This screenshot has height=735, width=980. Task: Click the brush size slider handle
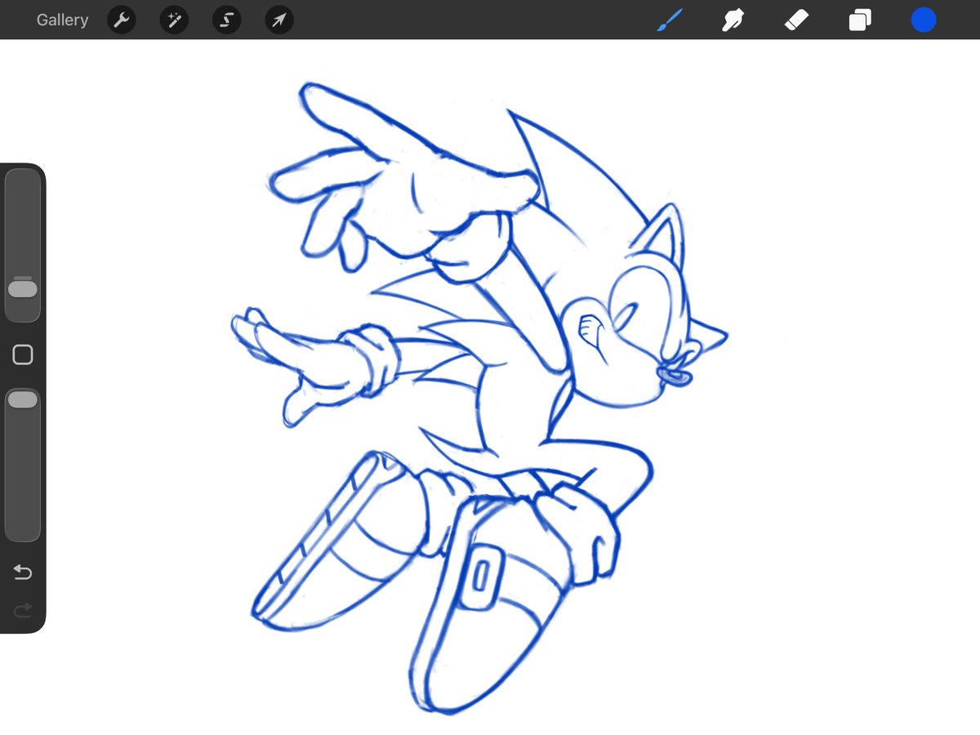pos(23,289)
